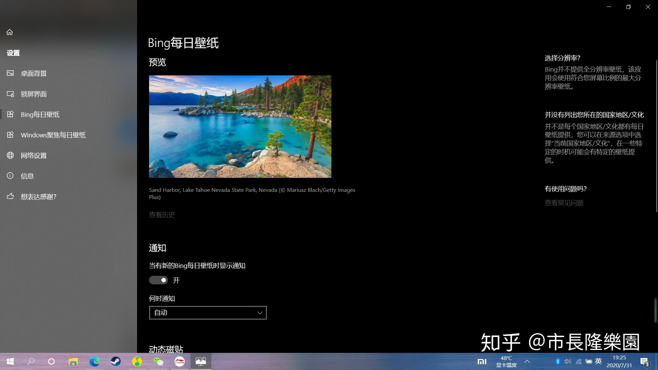
Task: Restore down the settings window
Action: click(x=629, y=7)
